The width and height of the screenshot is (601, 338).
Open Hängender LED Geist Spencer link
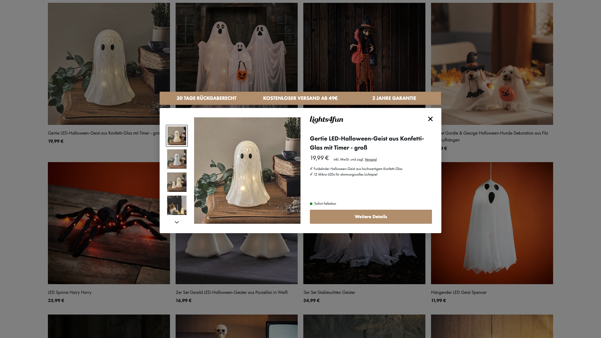click(459, 292)
